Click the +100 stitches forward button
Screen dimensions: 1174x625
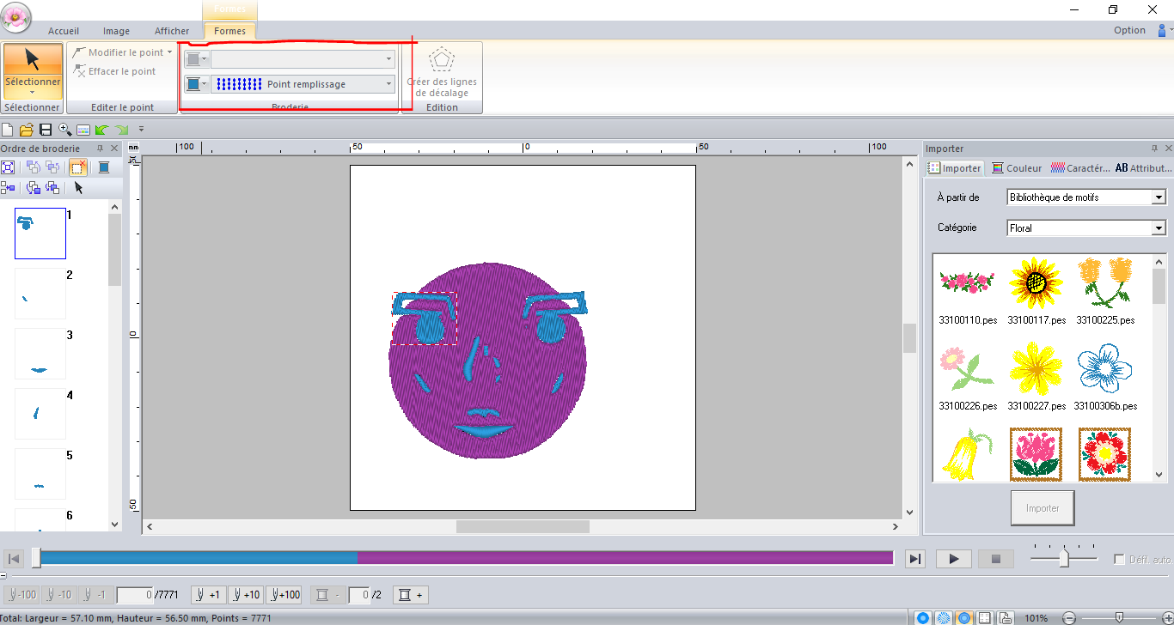pos(284,595)
